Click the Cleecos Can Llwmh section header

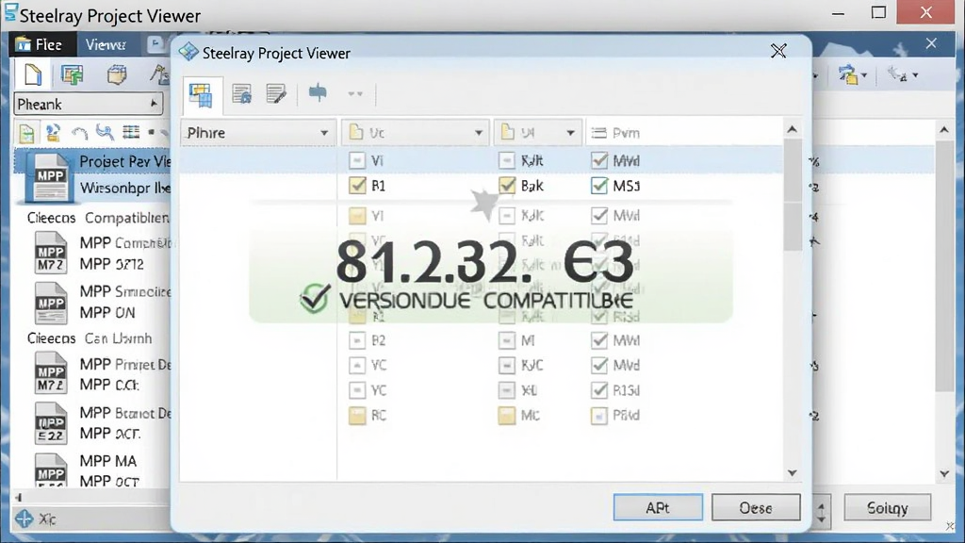tap(90, 338)
